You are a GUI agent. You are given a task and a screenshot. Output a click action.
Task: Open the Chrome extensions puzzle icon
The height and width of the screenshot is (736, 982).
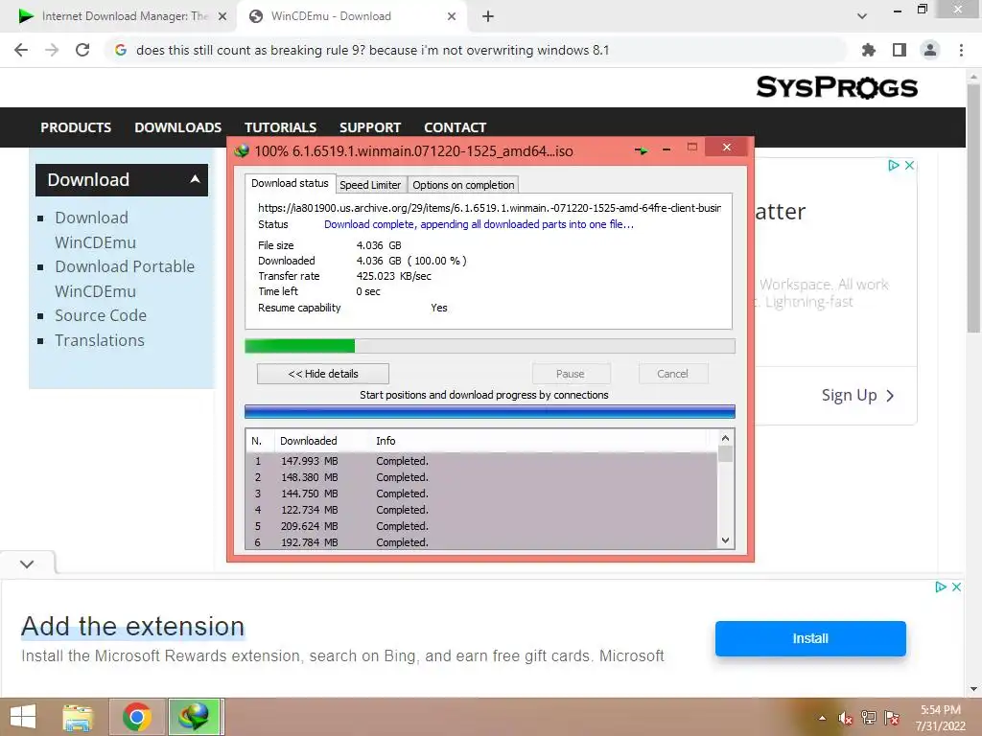click(x=869, y=50)
